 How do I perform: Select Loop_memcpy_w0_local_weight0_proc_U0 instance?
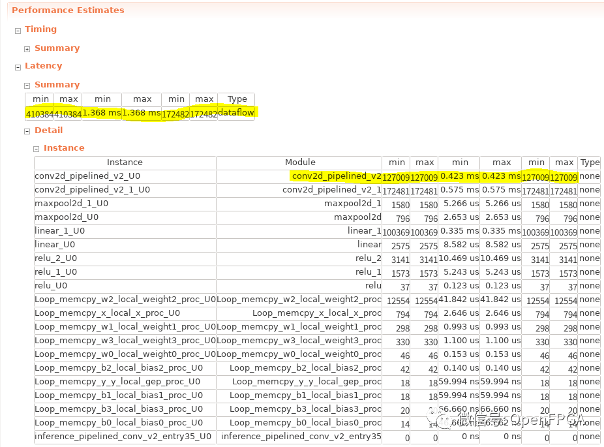pyautogui.click(x=125, y=354)
